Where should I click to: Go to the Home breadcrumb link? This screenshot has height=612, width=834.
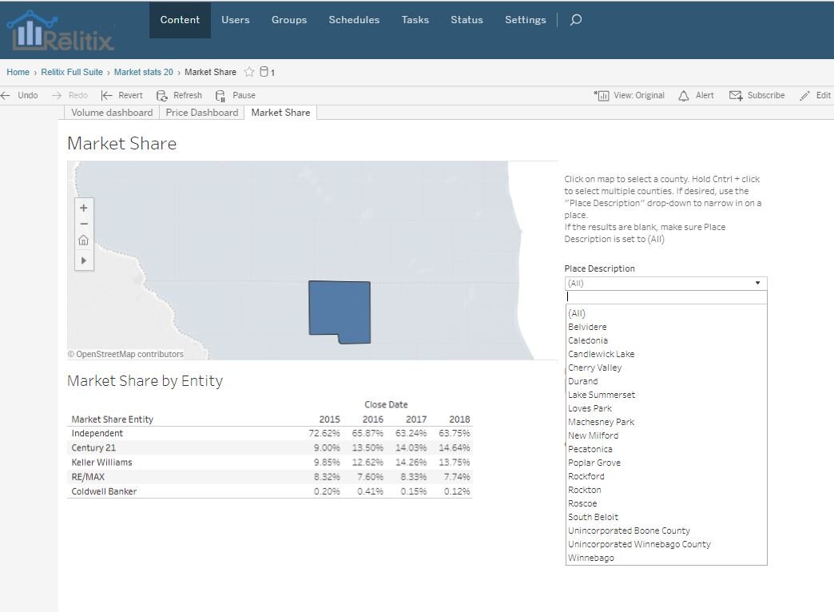(x=18, y=72)
